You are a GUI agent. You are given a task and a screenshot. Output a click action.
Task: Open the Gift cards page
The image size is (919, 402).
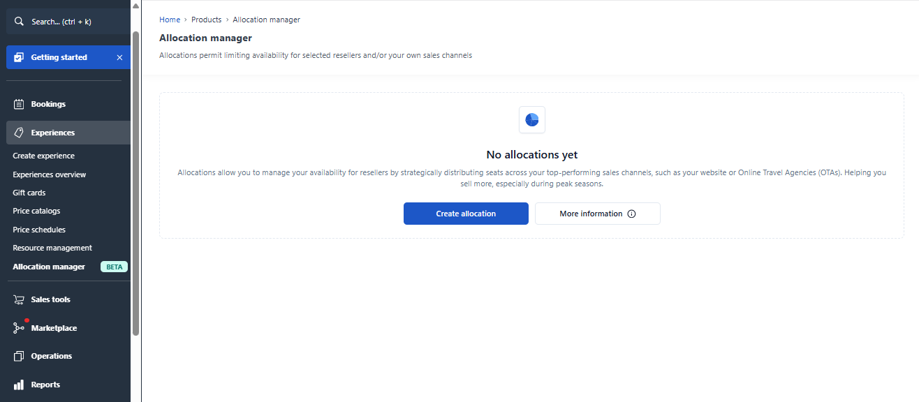(29, 193)
